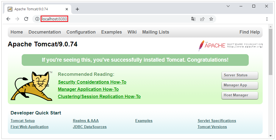Click the Tomcat cat logo image

tap(32, 86)
